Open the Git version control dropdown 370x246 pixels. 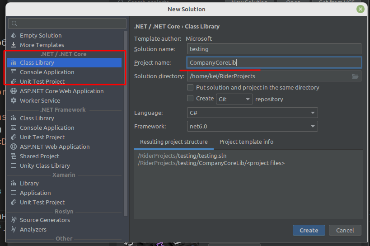tap(234, 99)
